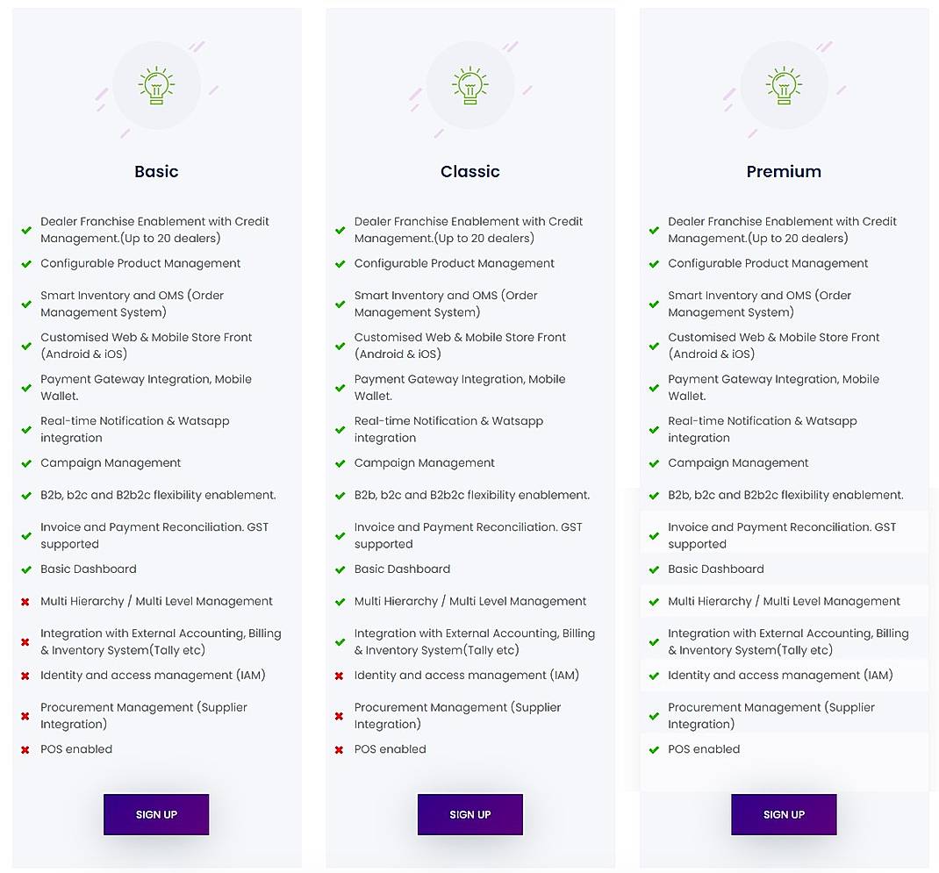Click the checkmark beside Multi Hierarchy in Premium
Image resolution: width=939 pixels, height=873 pixels.
tap(654, 602)
